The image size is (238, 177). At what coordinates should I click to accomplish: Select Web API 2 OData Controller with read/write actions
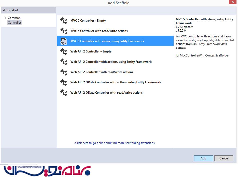click(x=115, y=93)
